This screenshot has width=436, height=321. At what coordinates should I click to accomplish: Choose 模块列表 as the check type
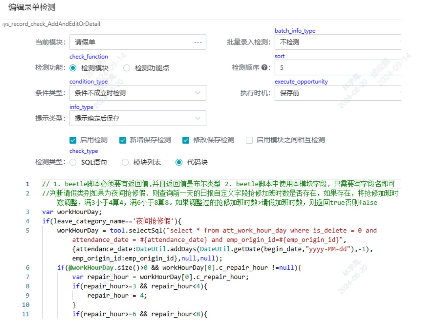[125, 162]
